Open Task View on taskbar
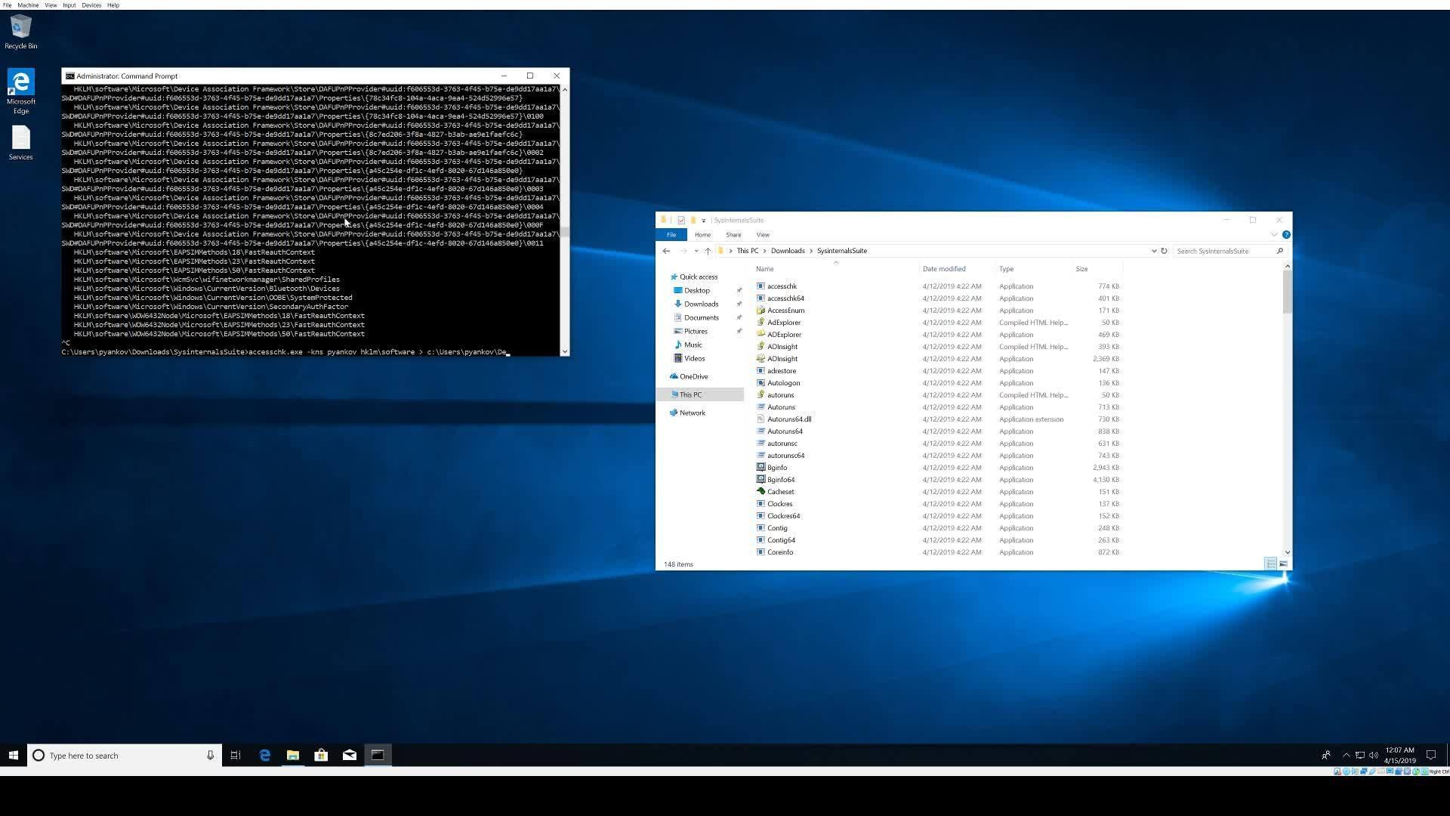The height and width of the screenshot is (816, 1450). (x=236, y=755)
